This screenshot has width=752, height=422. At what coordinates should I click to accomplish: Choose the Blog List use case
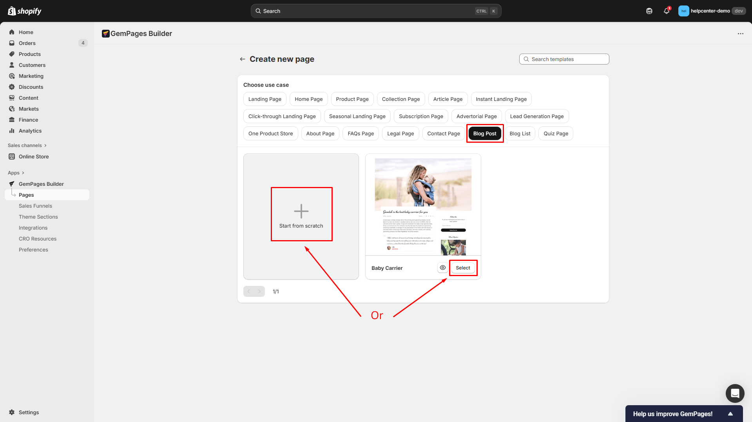point(520,134)
